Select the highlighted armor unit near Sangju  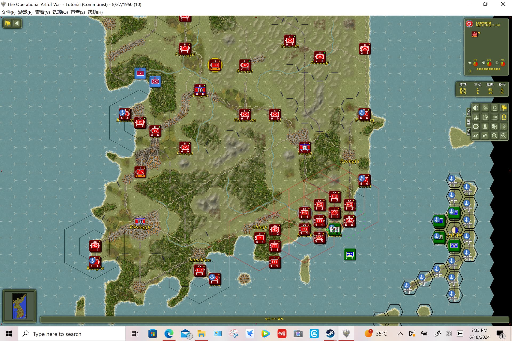click(215, 65)
